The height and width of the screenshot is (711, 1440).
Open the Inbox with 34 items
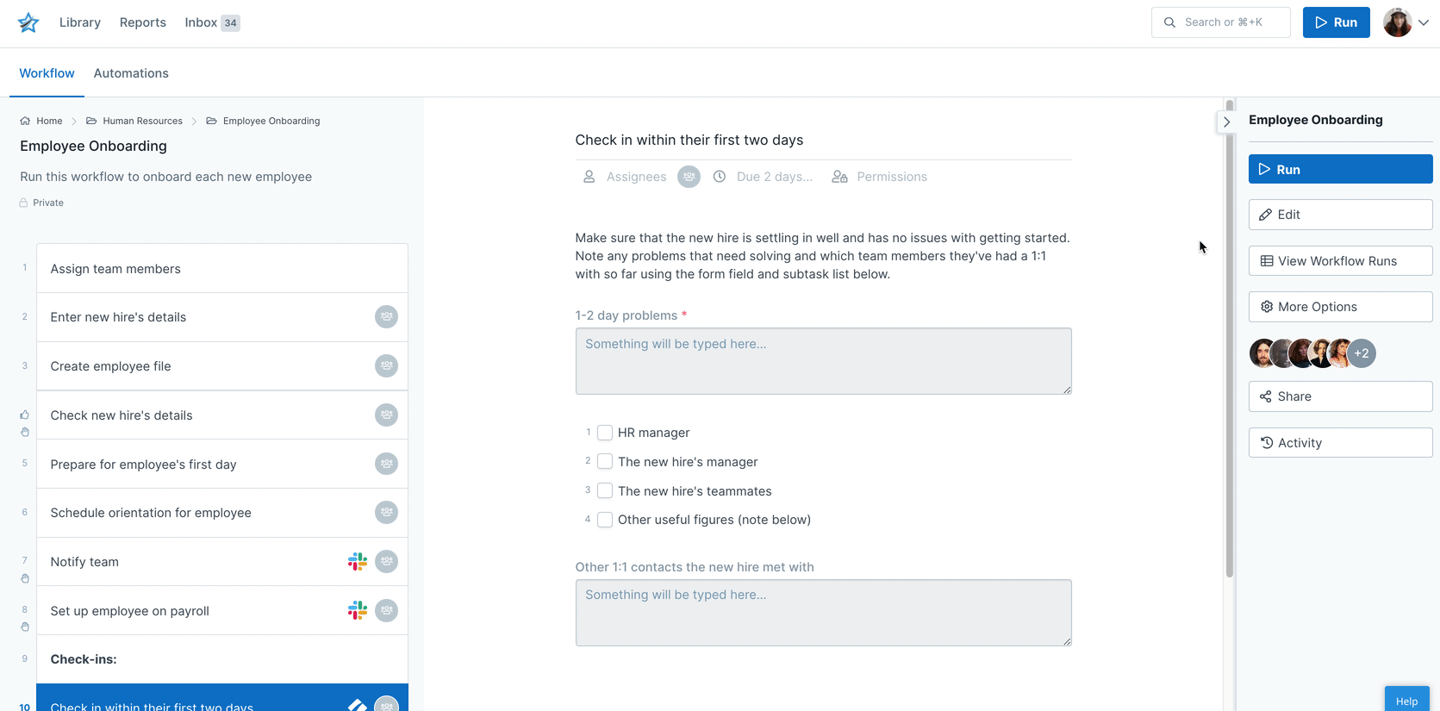point(212,22)
